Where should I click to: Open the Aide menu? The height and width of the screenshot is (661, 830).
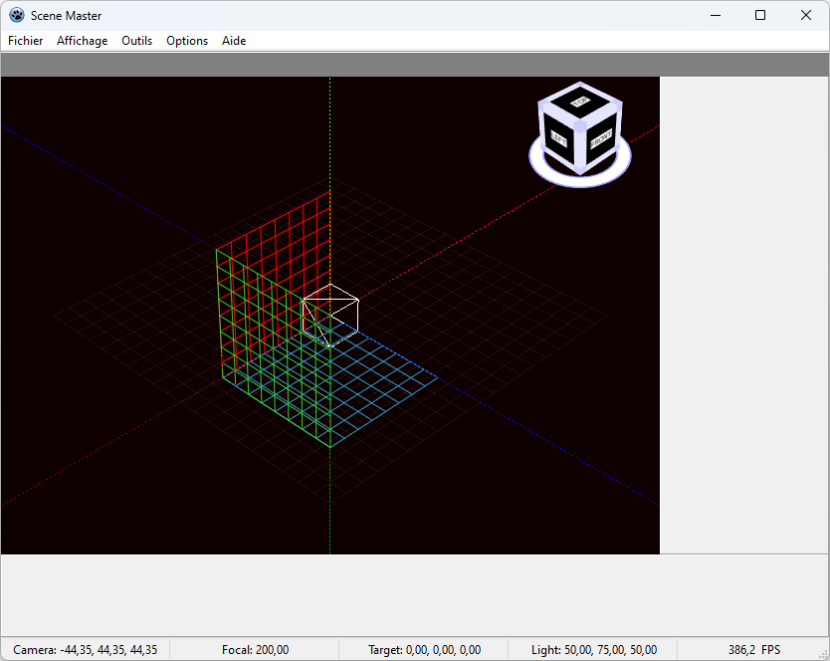click(x=234, y=41)
